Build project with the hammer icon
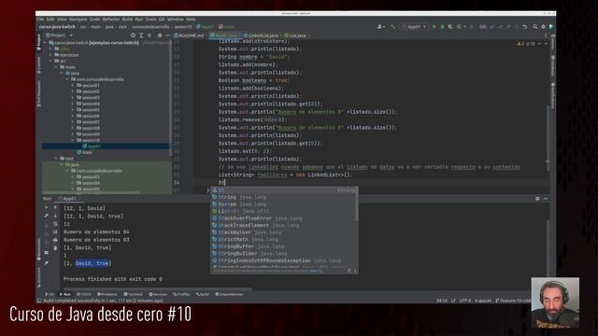The height and width of the screenshot is (336, 598). click(x=392, y=27)
